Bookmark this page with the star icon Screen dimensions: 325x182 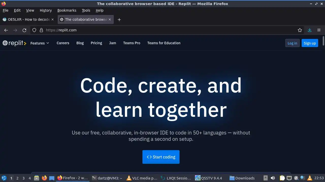coord(300,30)
